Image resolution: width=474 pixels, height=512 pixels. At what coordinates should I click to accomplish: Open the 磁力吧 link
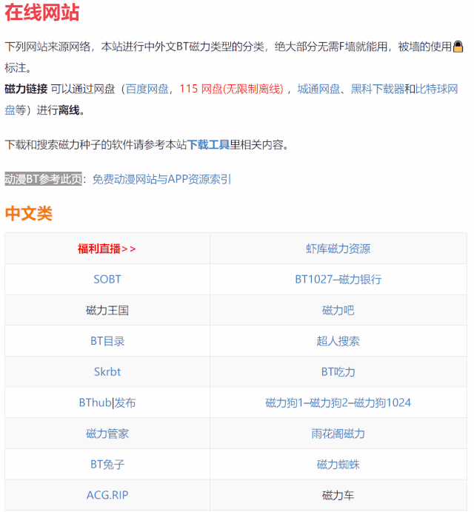[338, 310]
